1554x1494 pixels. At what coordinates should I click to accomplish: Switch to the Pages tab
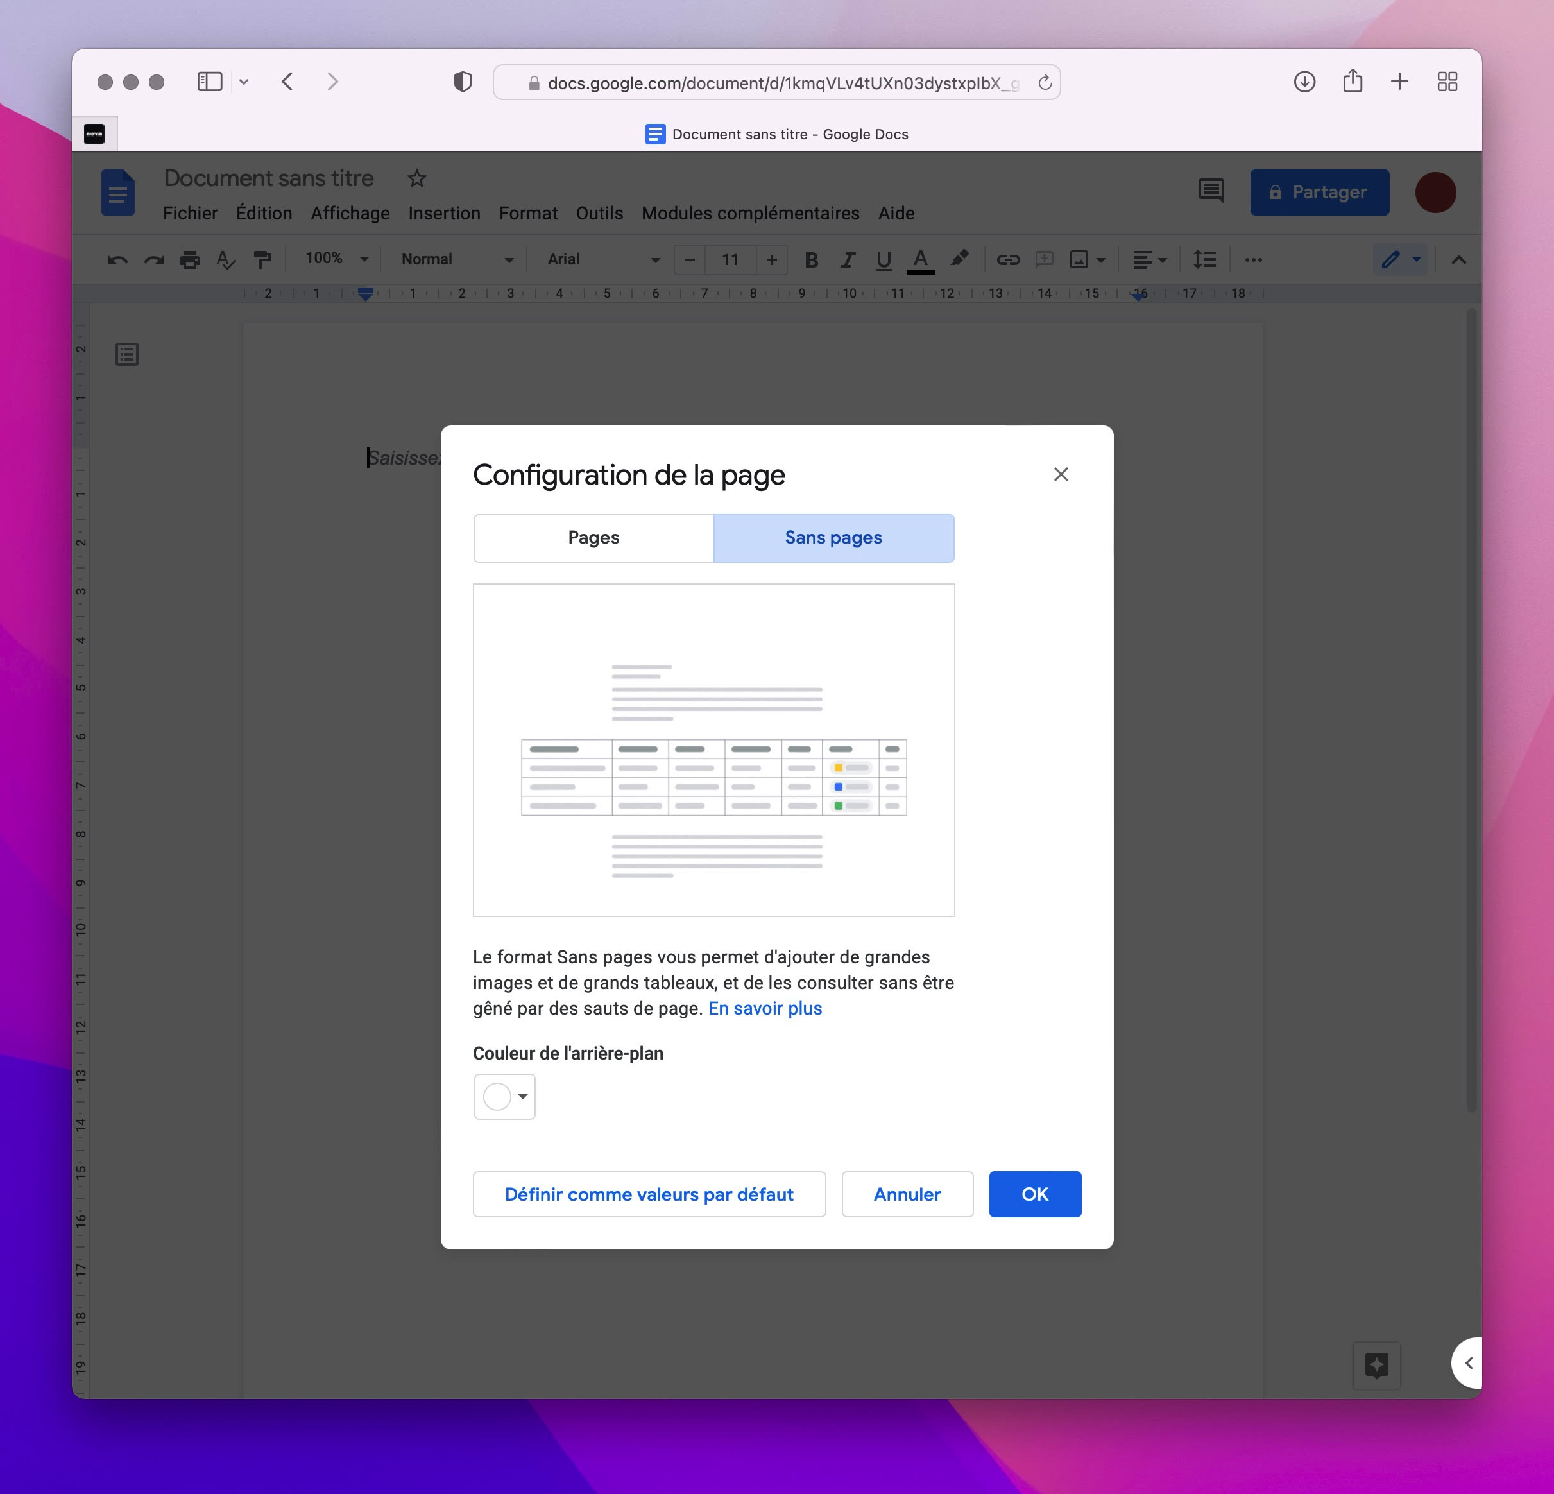(593, 538)
